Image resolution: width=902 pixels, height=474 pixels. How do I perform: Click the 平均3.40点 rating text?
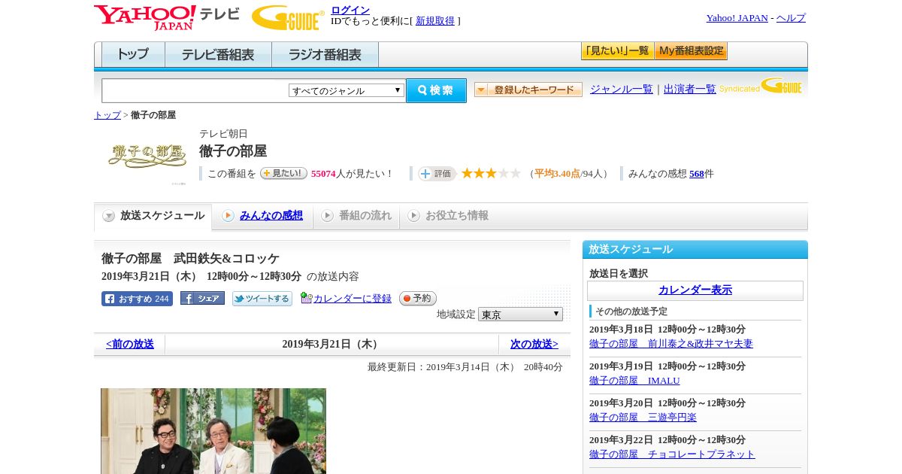point(557,174)
